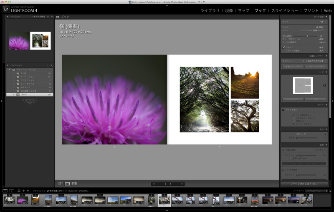Open page layout picker arrow beside page preview
Screen dimensions: 334x212
[325, 85]
